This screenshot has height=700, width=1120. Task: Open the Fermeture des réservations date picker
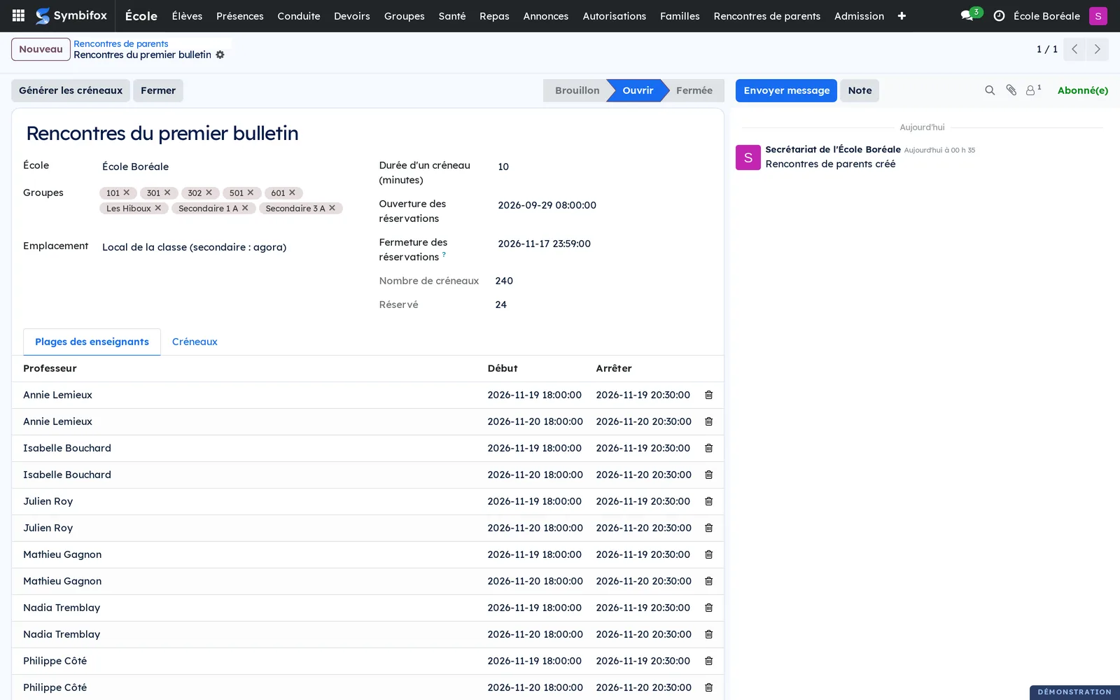coord(602,244)
